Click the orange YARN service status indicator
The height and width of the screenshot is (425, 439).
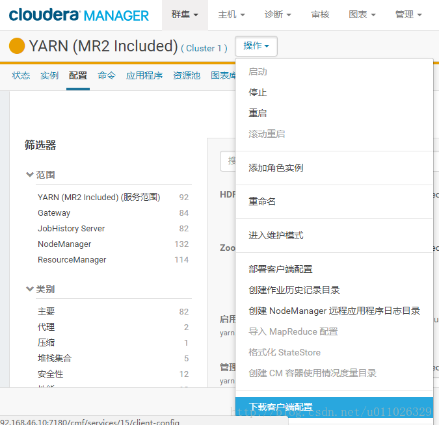pyautogui.click(x=17, y=45)
